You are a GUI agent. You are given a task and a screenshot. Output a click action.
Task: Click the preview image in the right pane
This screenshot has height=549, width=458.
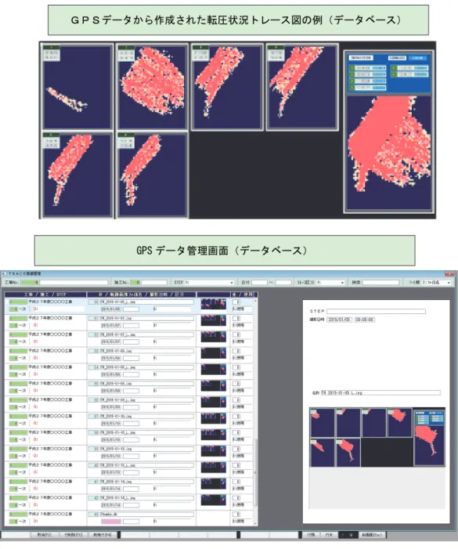pyautogui.click(x=377, y=437)
